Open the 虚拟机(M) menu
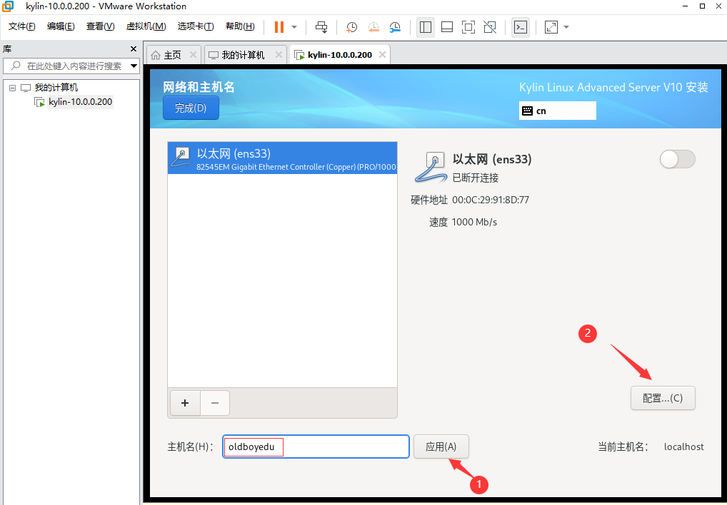Viewport: 727px width, 505px height. pos(146,26)
